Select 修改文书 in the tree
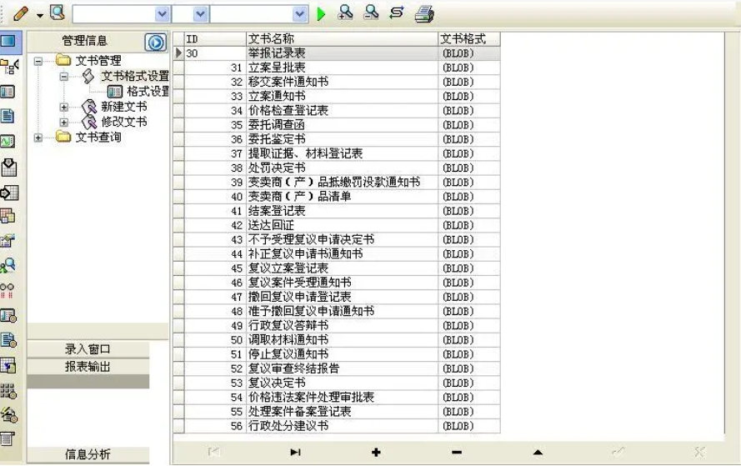 click(124, 122)
